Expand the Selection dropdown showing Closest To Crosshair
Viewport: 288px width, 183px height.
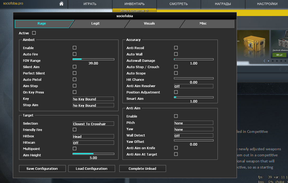point(93,124)
